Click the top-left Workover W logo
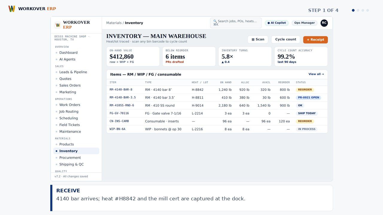This screenshot has height=215, width=383. [12, 9]
